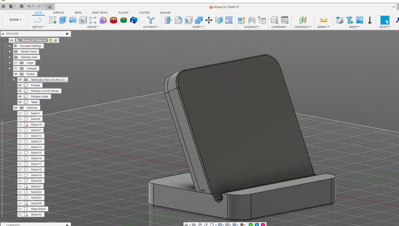
Task: Open the Design workspace dropdown
Action: [x=15, y=20]
